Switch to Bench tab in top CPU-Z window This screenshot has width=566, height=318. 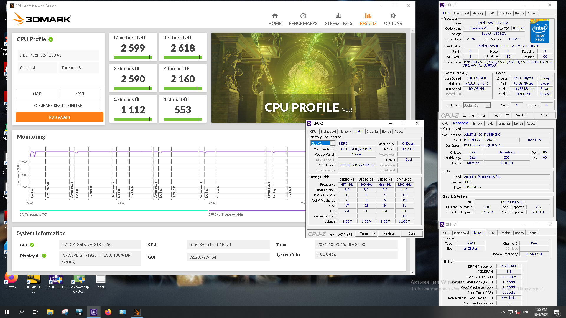click(519, 13)
